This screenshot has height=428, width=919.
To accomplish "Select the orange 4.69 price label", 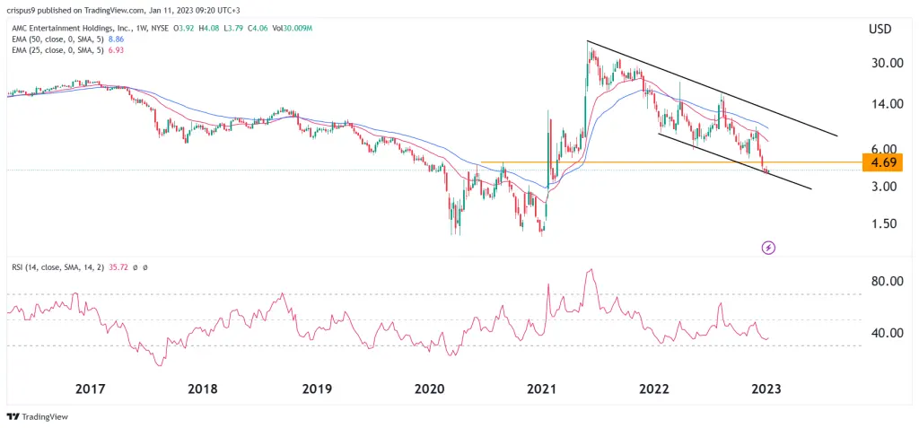I will (x=884, y=162).
